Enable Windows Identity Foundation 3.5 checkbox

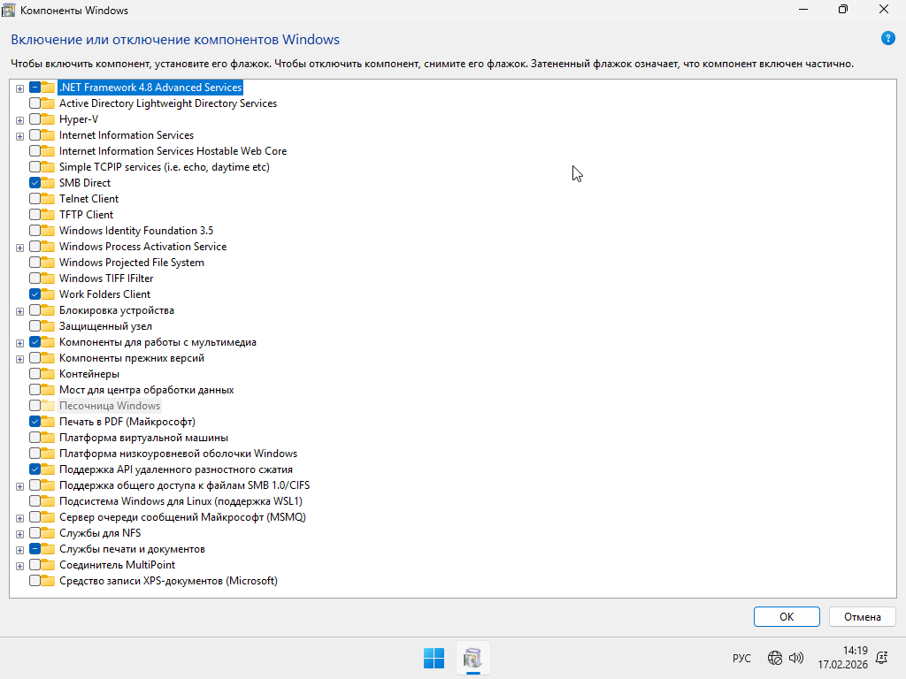(x=35, y=231)
